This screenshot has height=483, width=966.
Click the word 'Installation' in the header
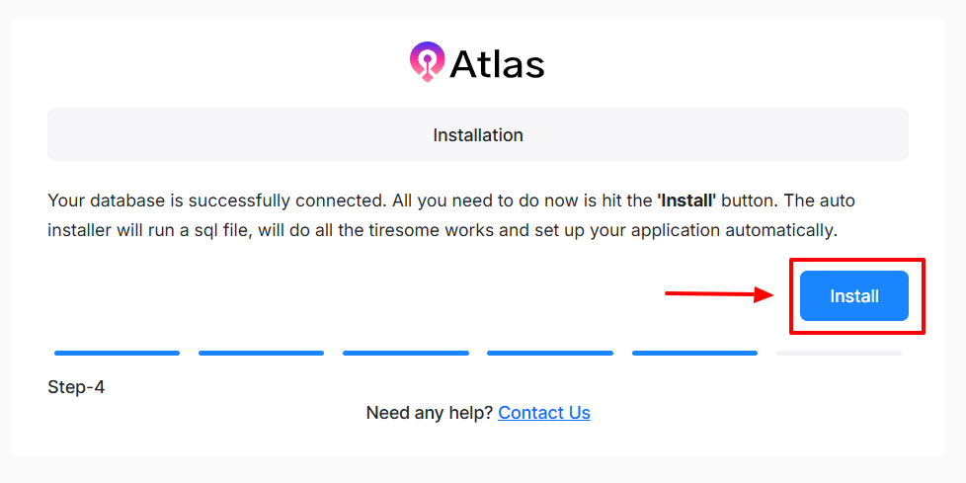pos(478,135)
